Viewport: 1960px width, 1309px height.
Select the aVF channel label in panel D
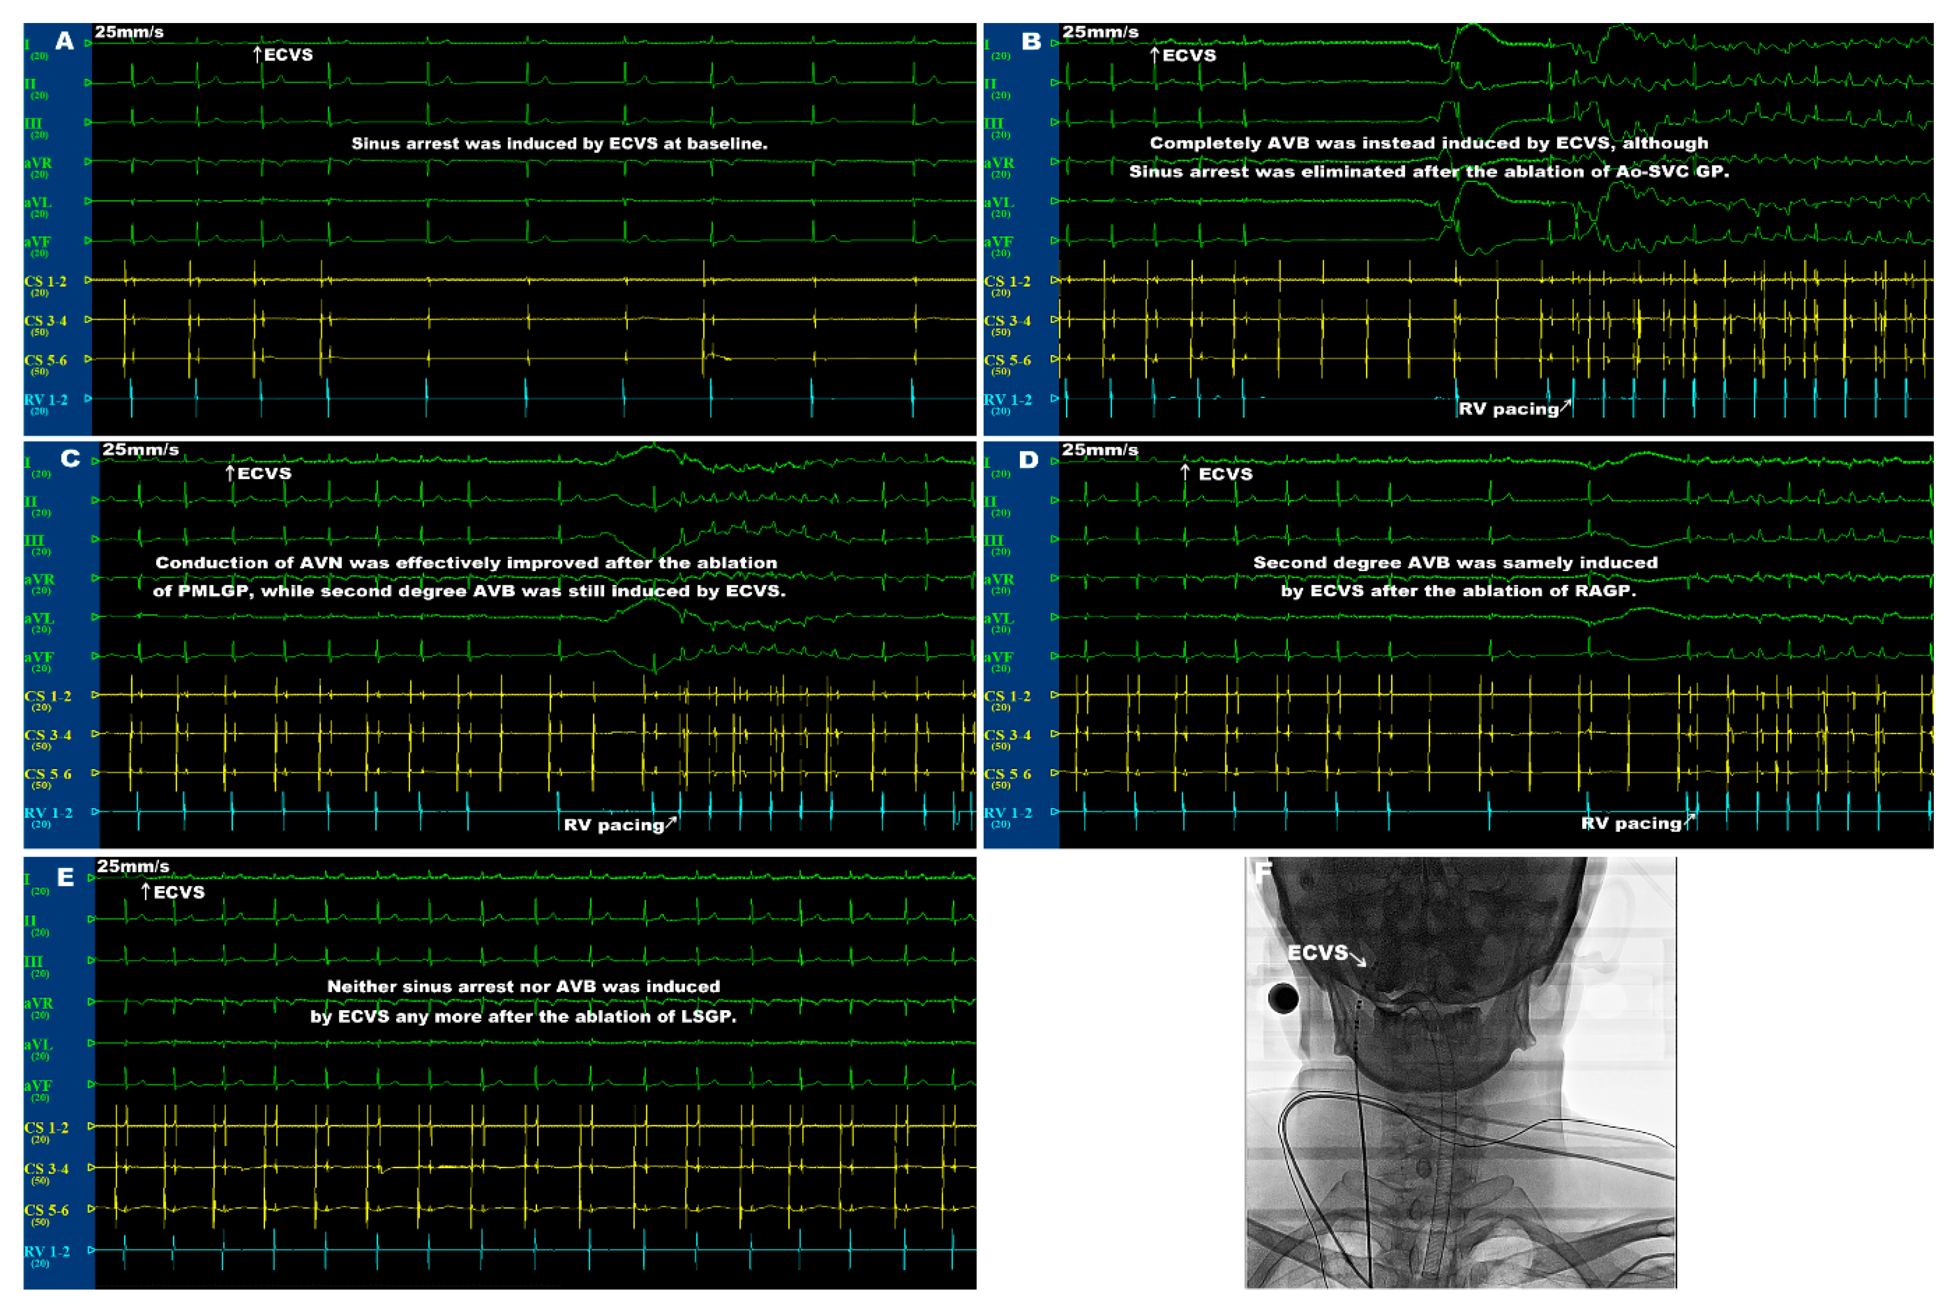click(999, 658)
